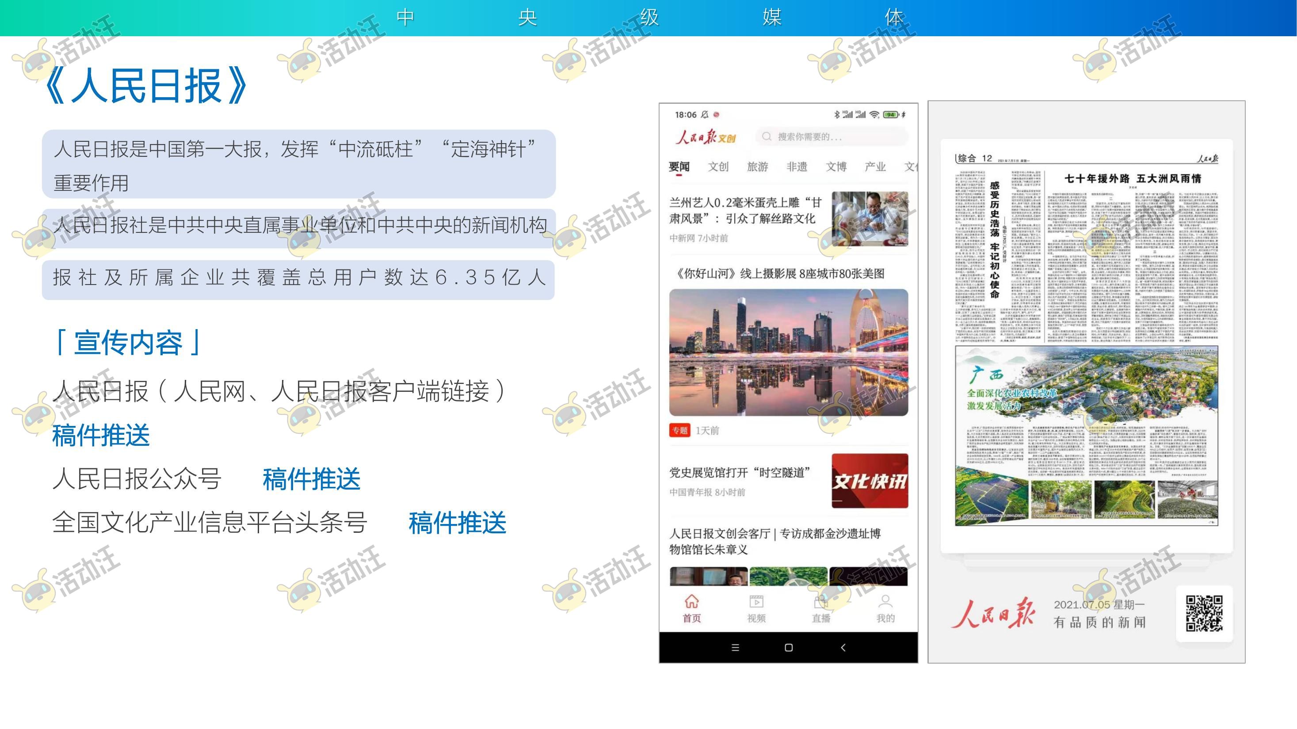Click the red 专题 tag badge
Viewport: 1297px width, 729px height.
pyautogui.click(x=680, y=430)
